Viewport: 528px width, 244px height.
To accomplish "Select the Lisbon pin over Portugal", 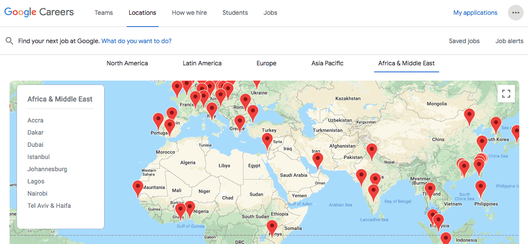I will pyautogui.click(x=158, y=121).
